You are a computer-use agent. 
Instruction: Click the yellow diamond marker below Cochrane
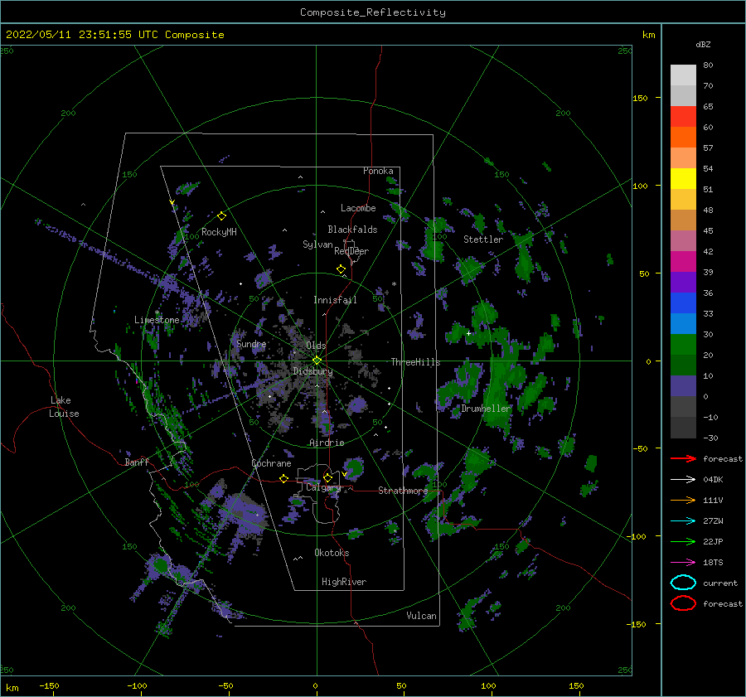(x=284, y=478)
